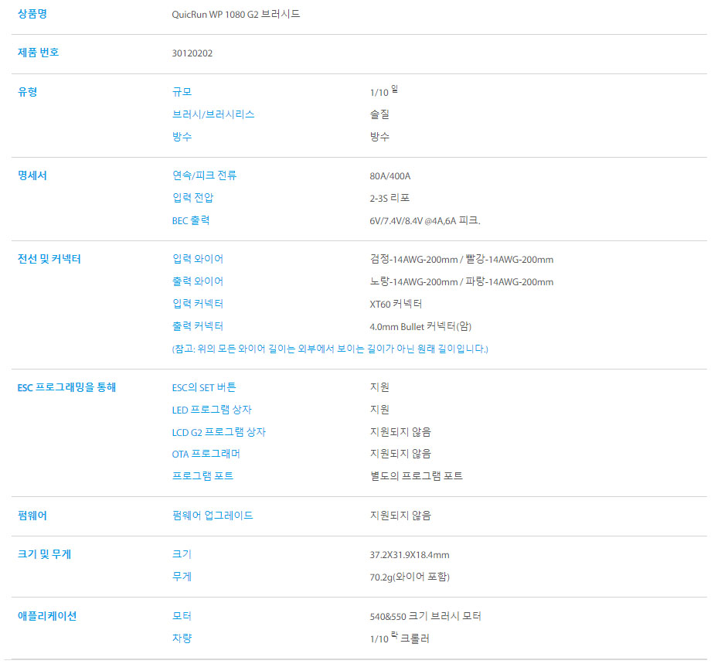Select the OTA 프로그래머 entry
Image resolution: width=711 pixels, height=664 pixels.
pyautogui.click(x=204, y=455)
